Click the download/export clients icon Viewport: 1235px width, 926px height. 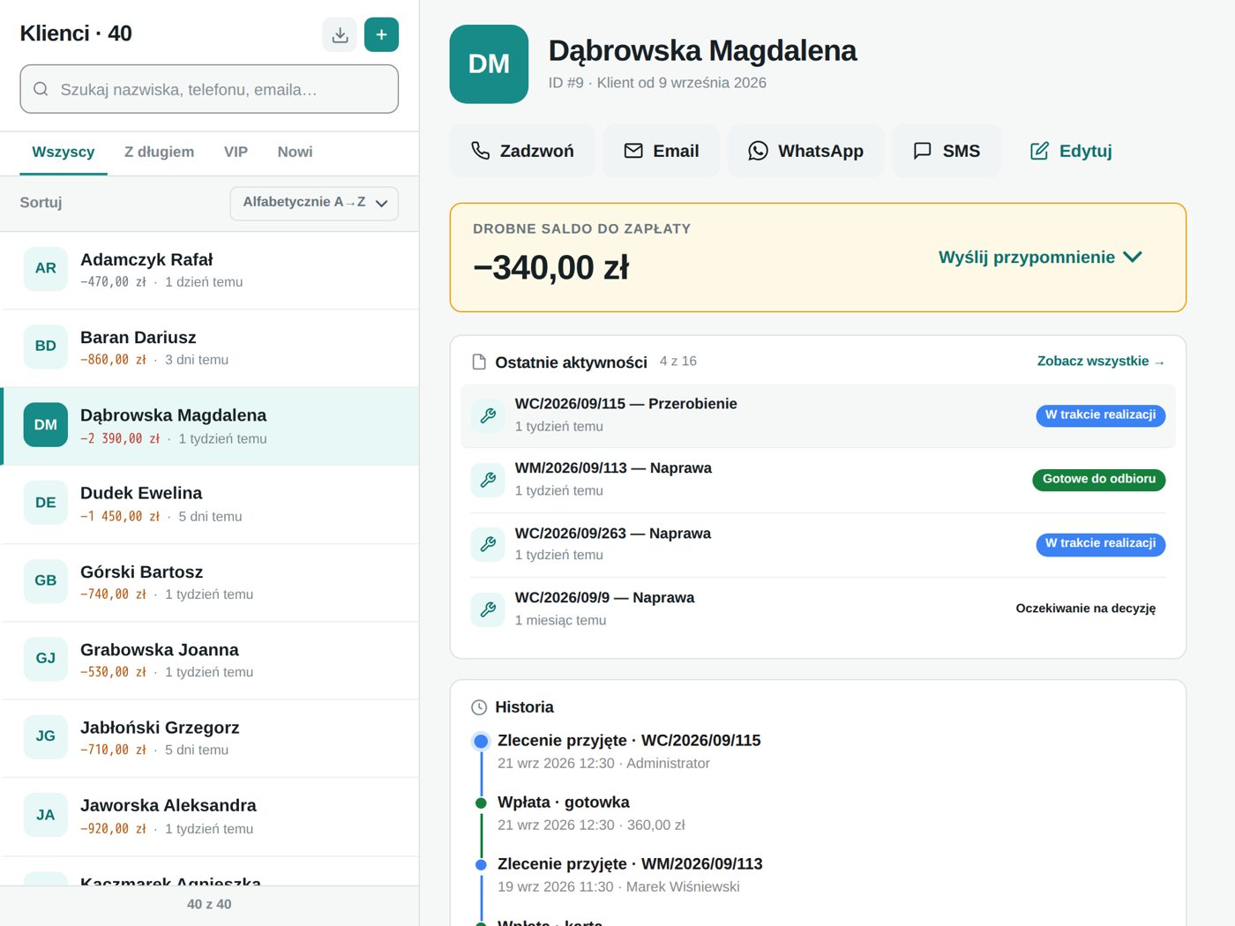coord(340,34)
